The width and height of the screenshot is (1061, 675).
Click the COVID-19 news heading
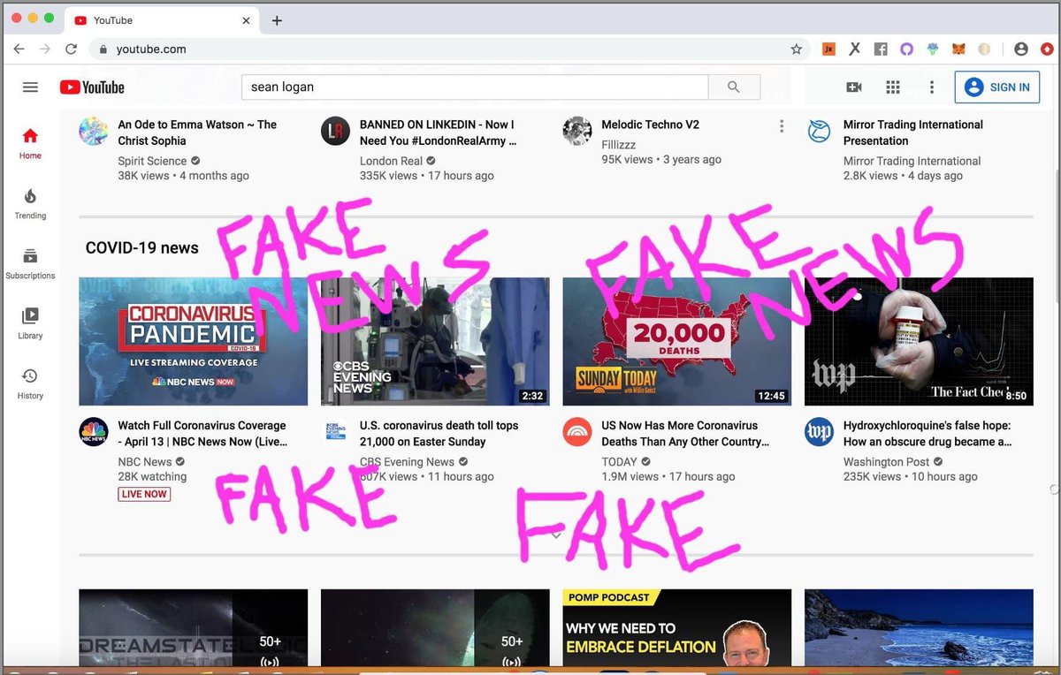click(141, 248)
